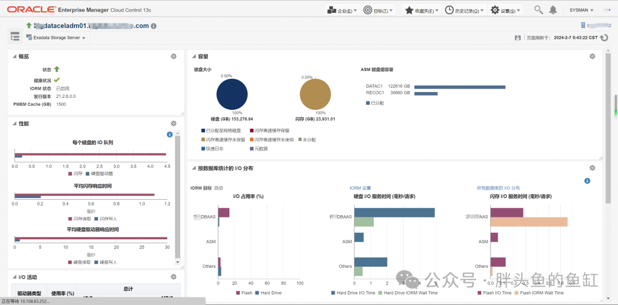Click the 元数据 legend swatch
618x305 pixels.
[251, 149]
